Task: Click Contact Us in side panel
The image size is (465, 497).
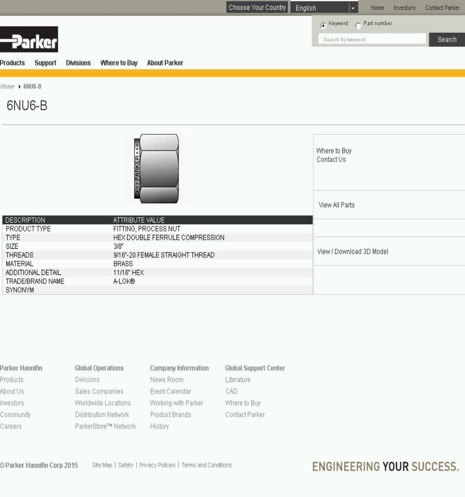Action: [x=331, y=160]
